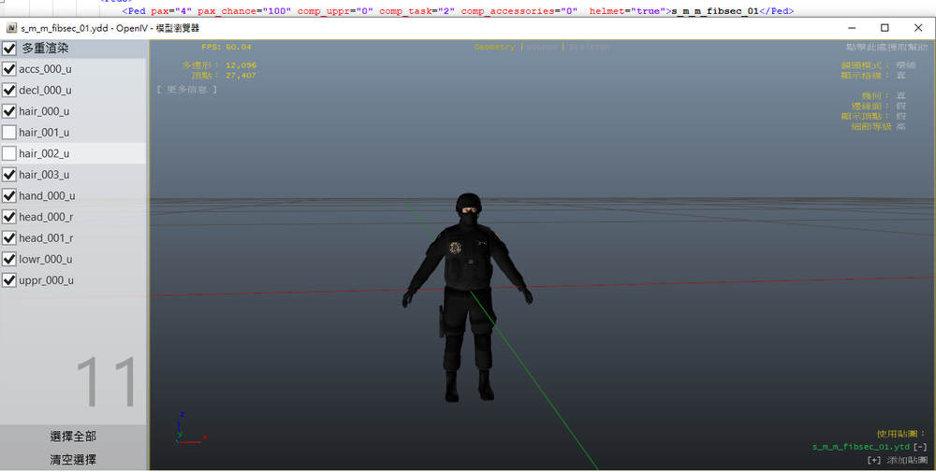Screen dimensions: 936x472
Task: Change the 細節等級 detail level setting
Action: [x=900, y=126]
